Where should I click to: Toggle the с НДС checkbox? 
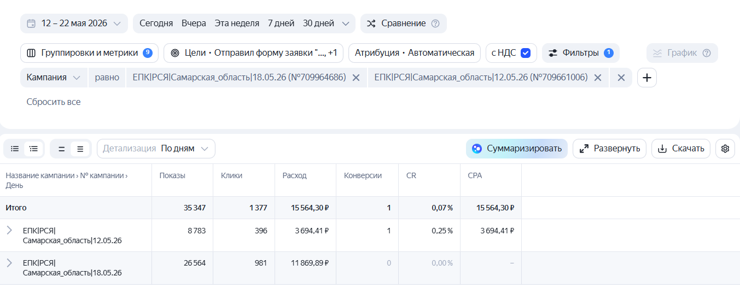pos(526,53)
